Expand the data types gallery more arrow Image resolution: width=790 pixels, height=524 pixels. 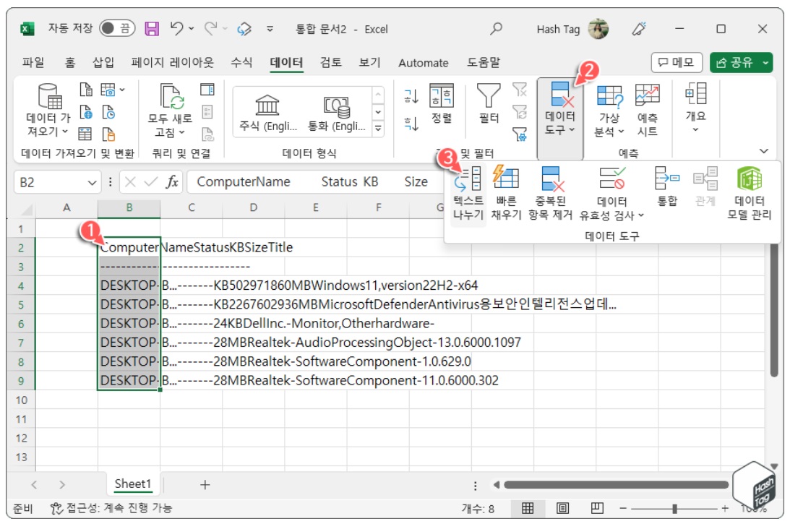[378, 129]
